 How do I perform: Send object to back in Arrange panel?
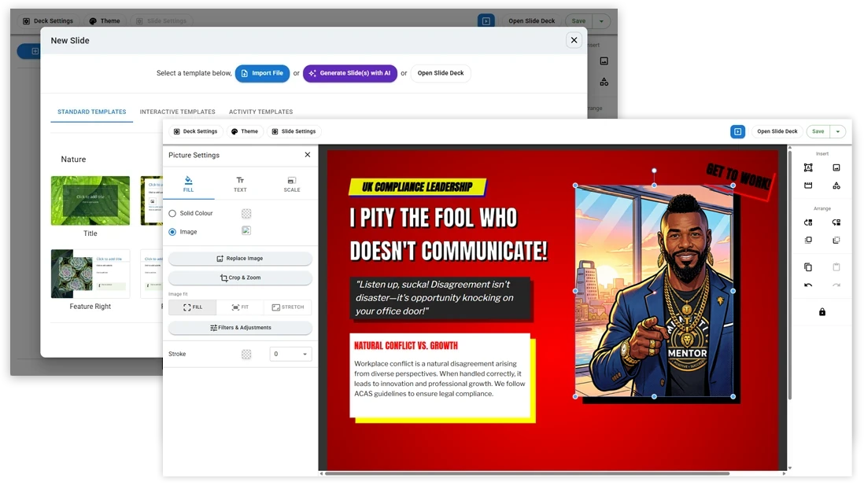[836, 240]
